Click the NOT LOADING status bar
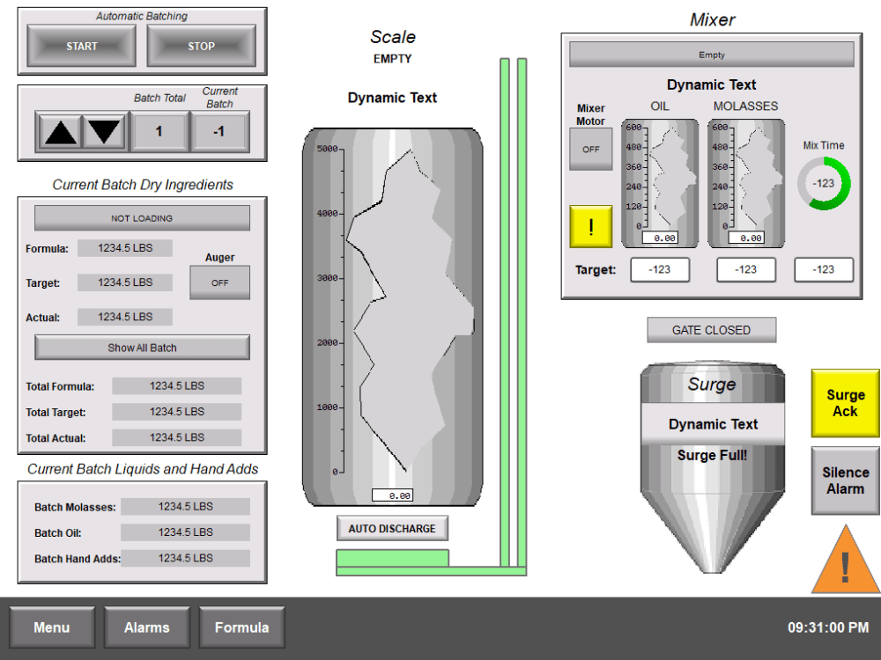The image size is (881, 660). (142, 217)
